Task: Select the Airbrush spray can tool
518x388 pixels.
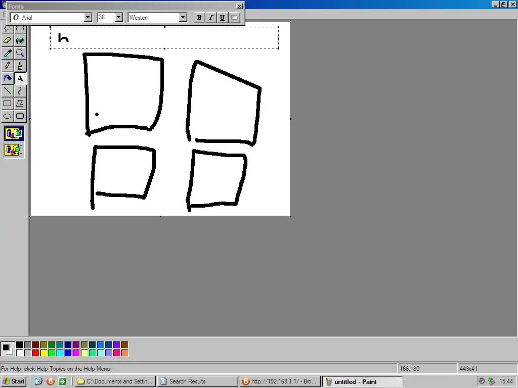Action: (x=7, y=78)
